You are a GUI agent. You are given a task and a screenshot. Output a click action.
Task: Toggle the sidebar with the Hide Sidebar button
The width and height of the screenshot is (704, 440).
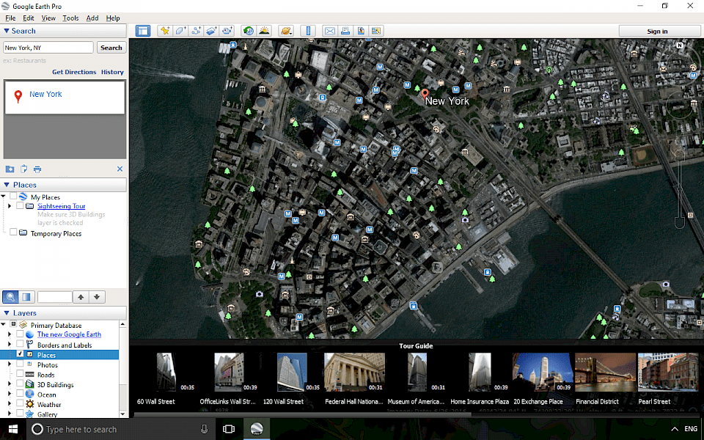click(143, 31)
